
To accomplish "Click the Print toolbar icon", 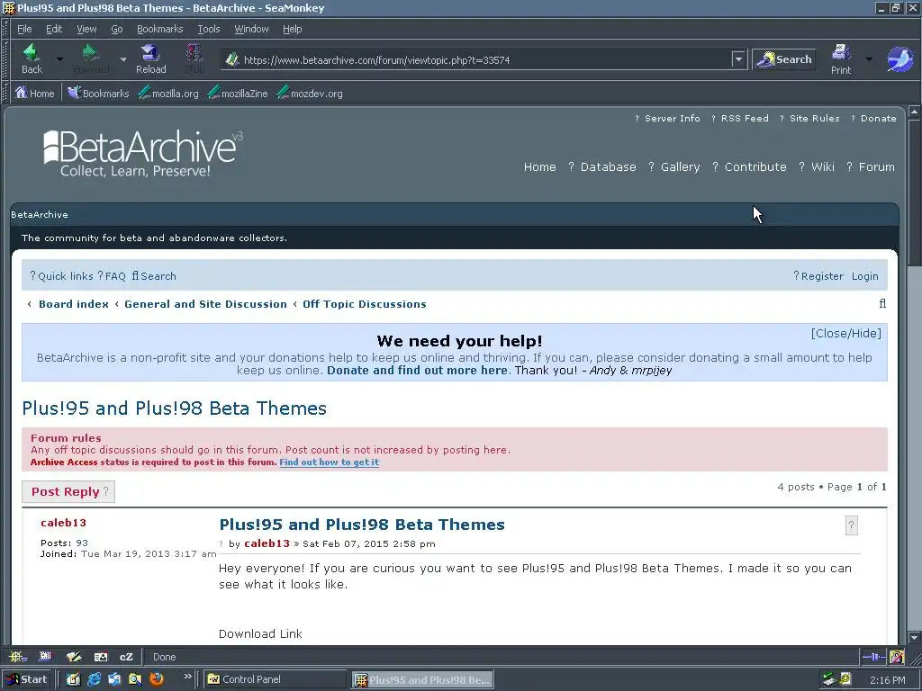I will (x=841, y=58).
